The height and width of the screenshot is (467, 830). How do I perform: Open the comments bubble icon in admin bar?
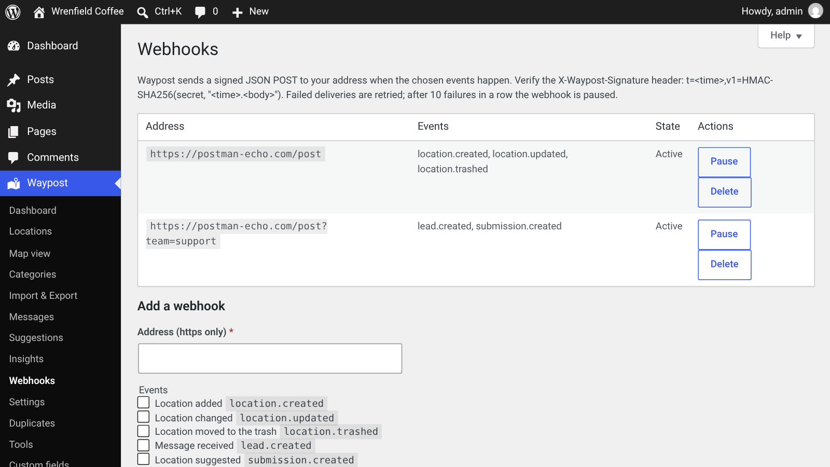pos(200,12)
